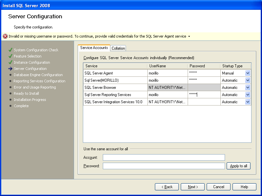Click the Password column header
This screenshot has width=262, height=196.
coord(204,66)
